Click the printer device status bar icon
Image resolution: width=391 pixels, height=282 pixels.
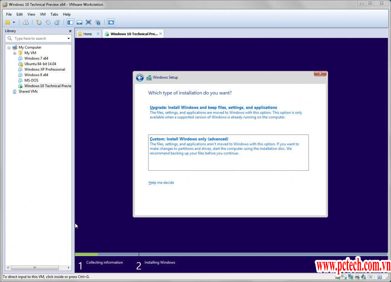pyautogui.click(x=357, y=277)
